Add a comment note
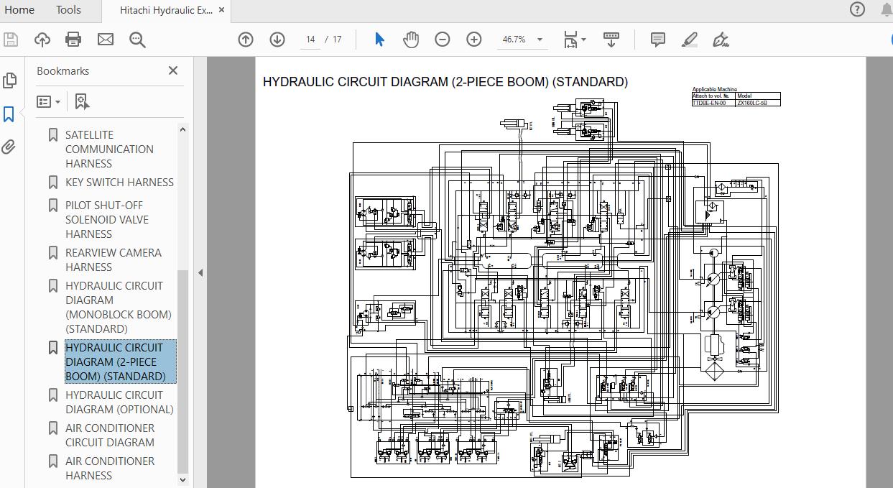Image resolution: width=893 pixels, height=488 pixels. pos(657,40)
